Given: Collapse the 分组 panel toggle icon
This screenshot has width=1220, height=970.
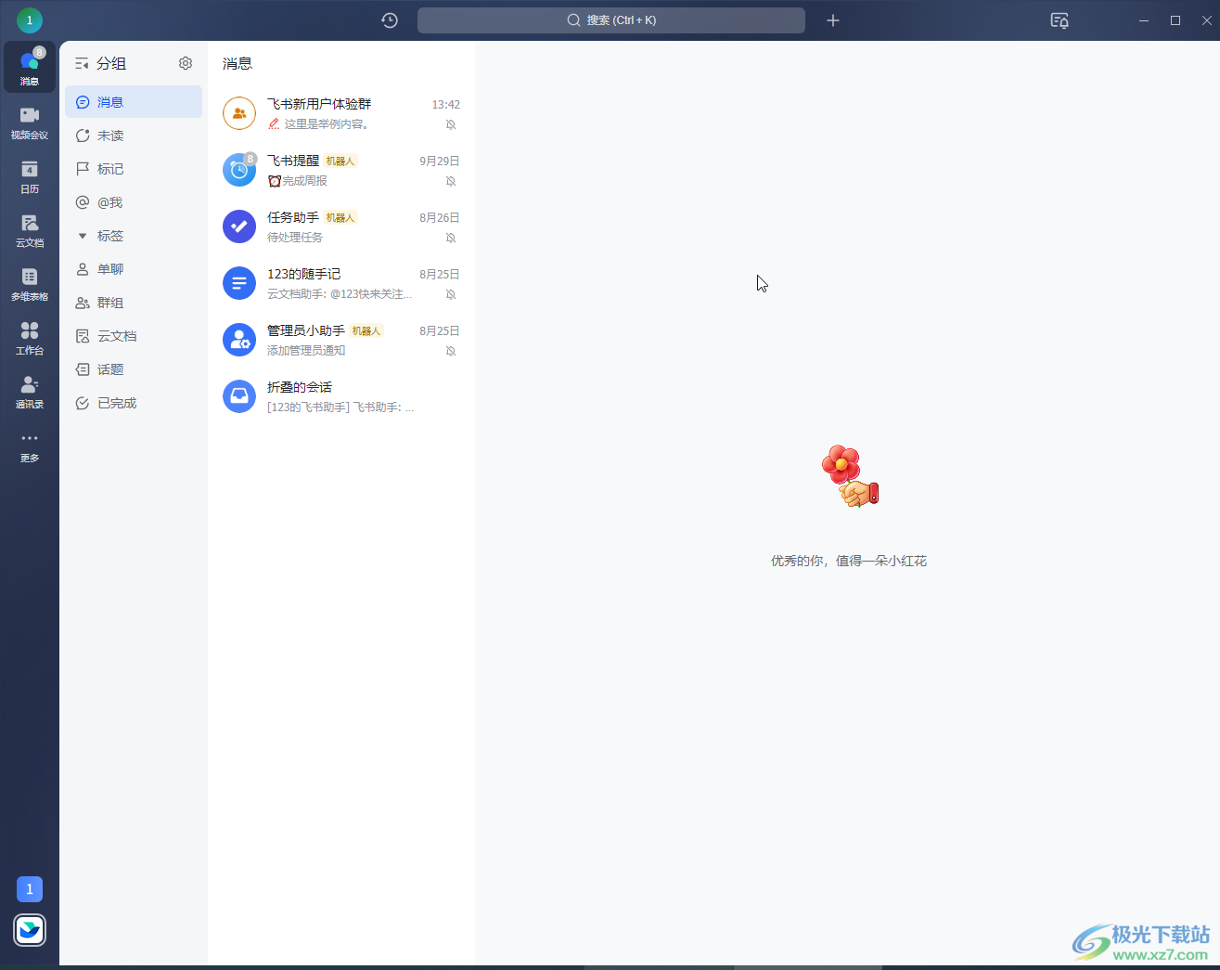Looking at the screenshot, I should [x=82, y=63].
